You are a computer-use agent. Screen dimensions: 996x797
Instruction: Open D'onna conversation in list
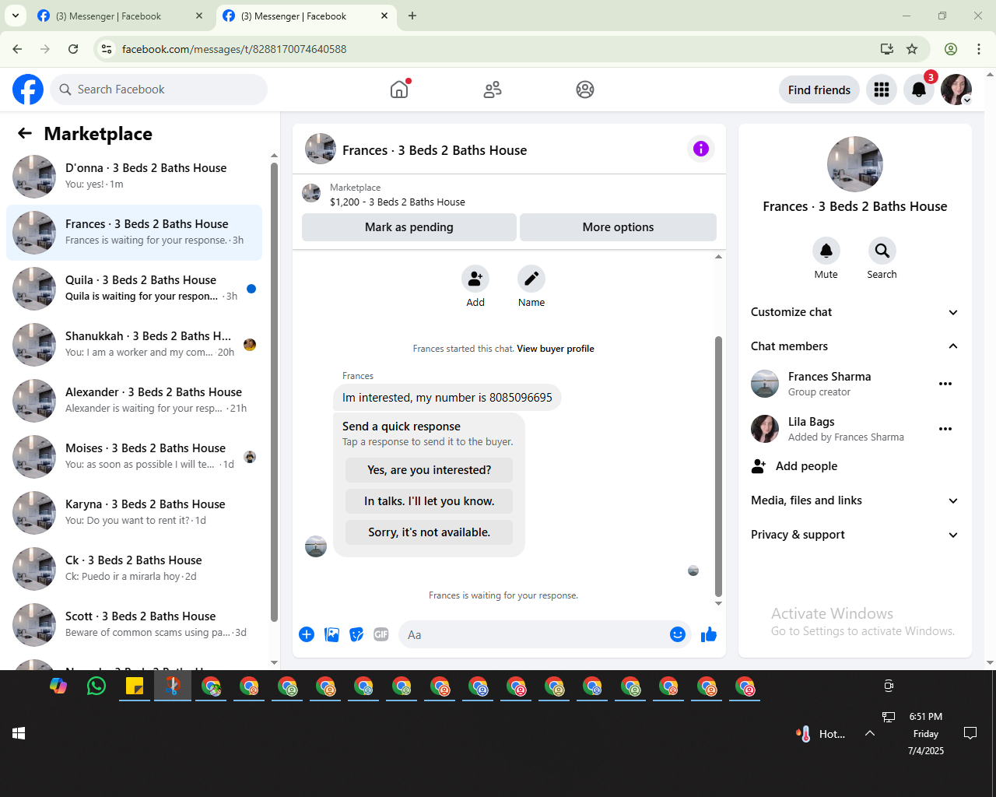134,177
